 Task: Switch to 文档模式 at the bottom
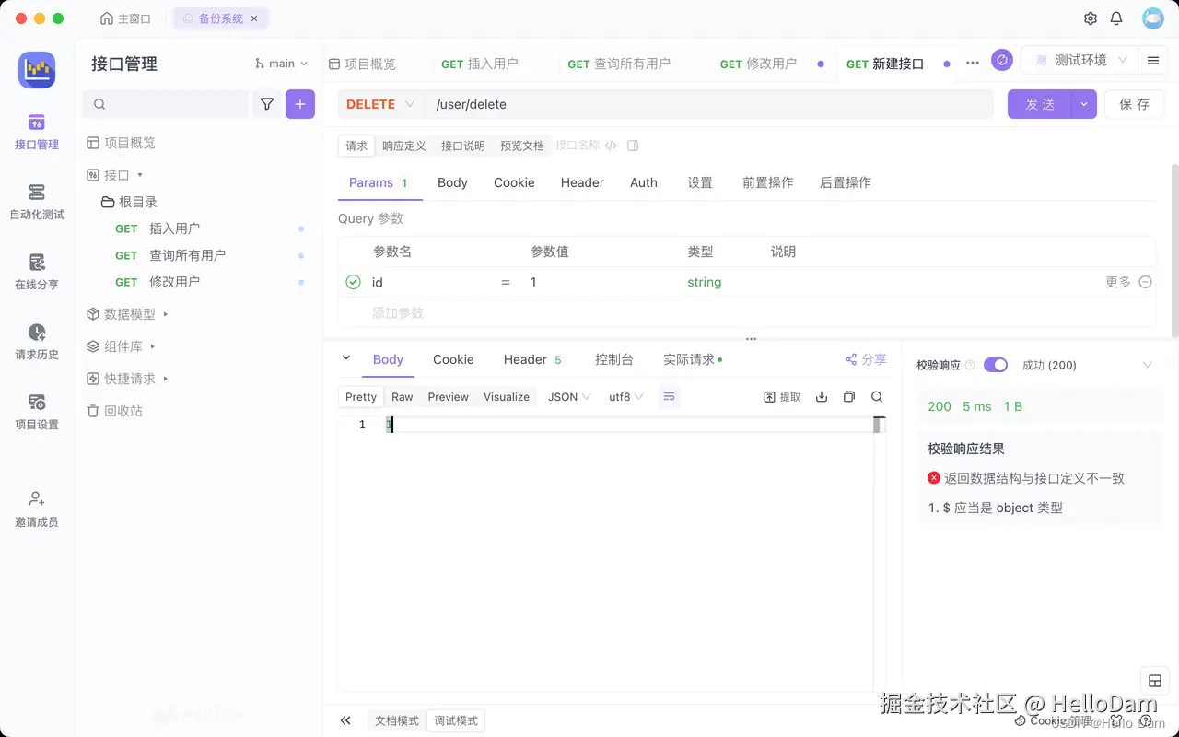click(x=396, y=720)
